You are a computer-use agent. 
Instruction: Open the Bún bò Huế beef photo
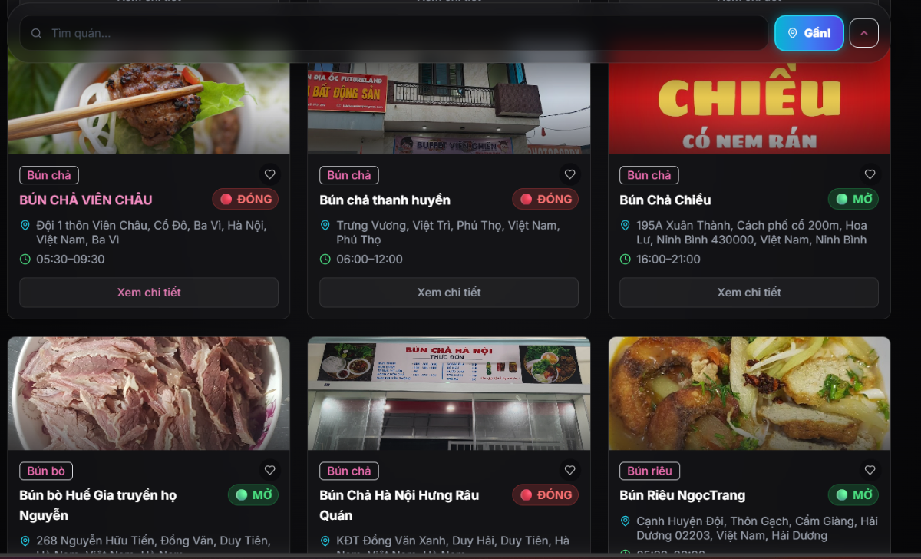point(149,393)
